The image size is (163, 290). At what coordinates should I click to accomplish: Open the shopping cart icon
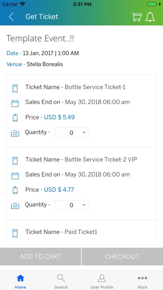click(137, 17)
